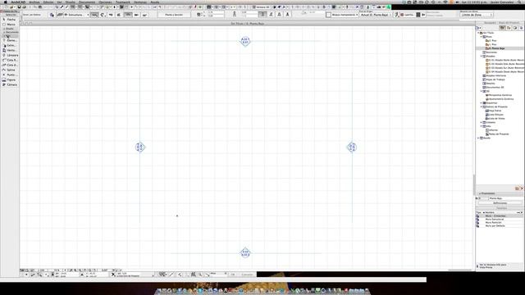This screenshot has height=295, width=525.
Task: Open the Actual: 0. Planta Baja dropdown
Action: (x=376, y=15)
